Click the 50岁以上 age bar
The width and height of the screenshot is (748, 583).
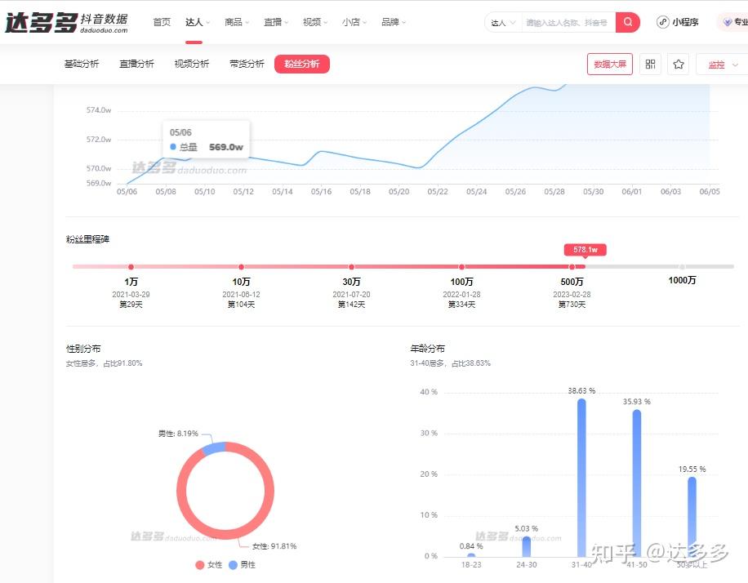692,517
